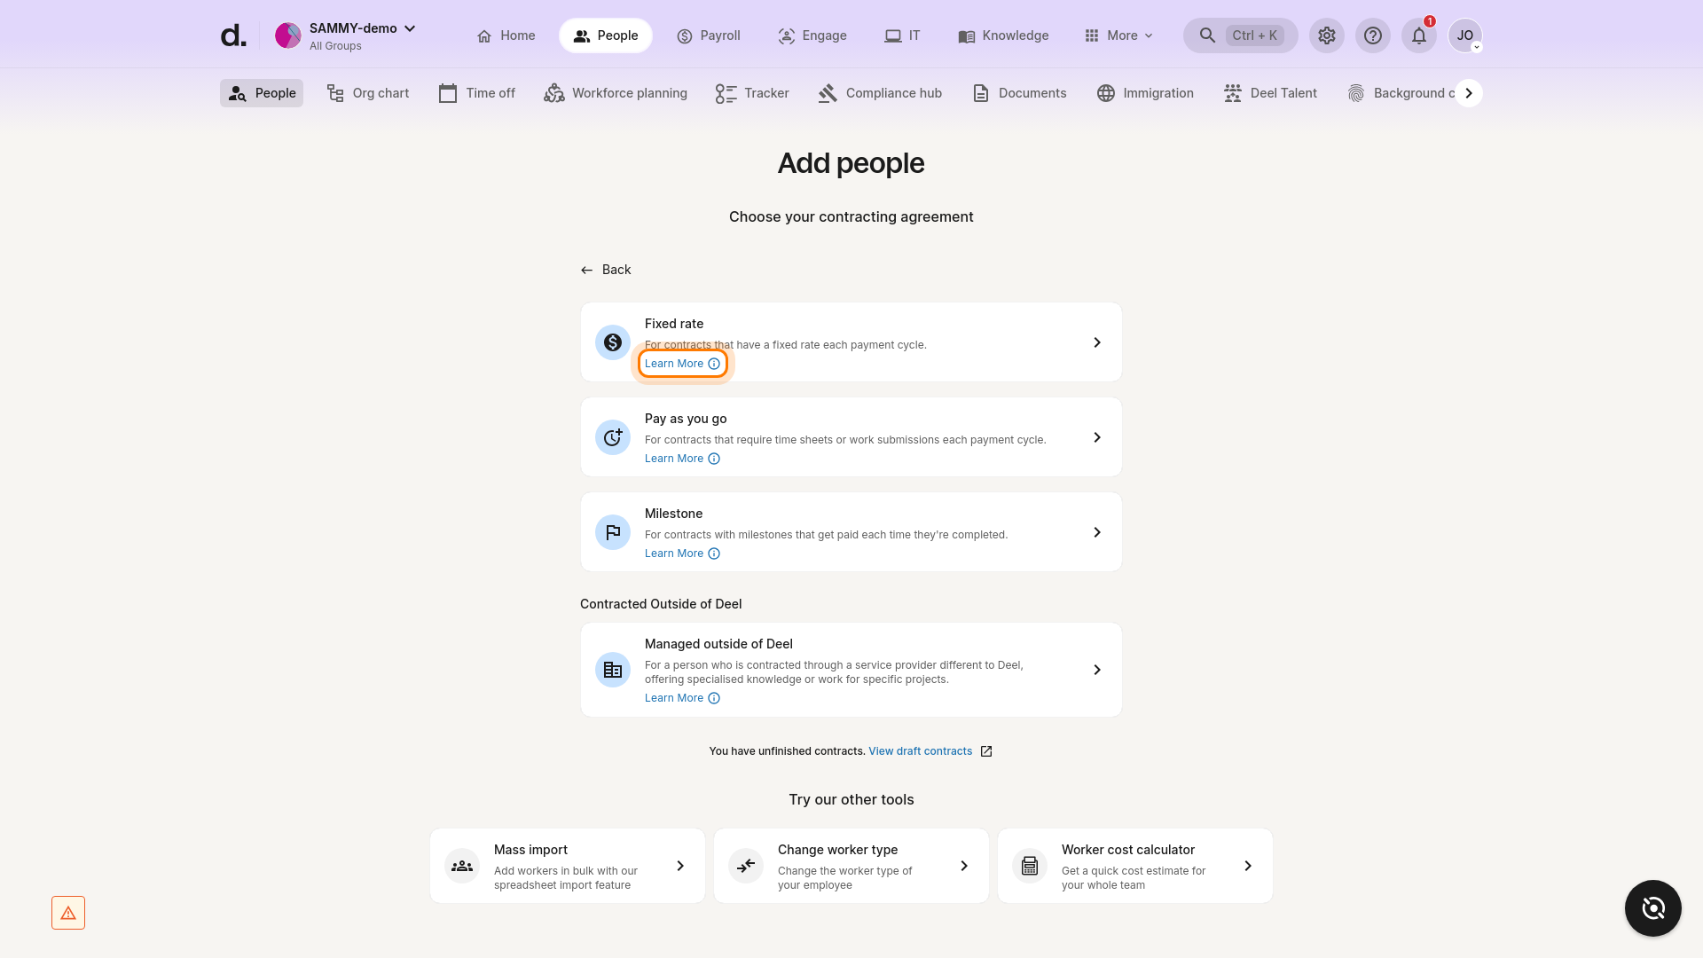Expand the More menu

(1118, 35)
